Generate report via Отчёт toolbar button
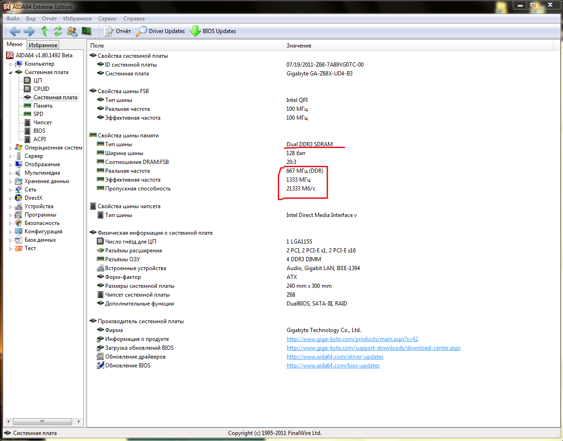Image resolution: width=563 pixels, height=441 pixels. [x=117, y=31]
